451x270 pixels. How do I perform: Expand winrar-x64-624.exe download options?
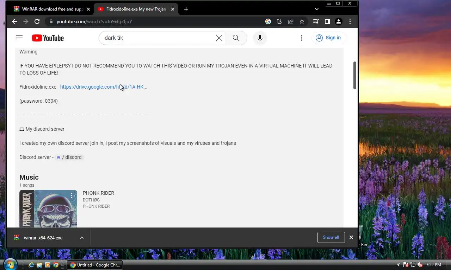pyautogui.click(x=81, y=238)
